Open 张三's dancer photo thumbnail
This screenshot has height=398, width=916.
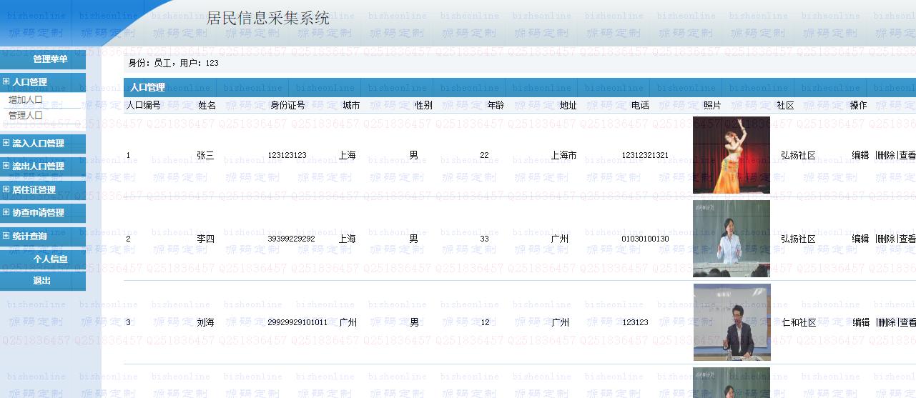[732, 155]
